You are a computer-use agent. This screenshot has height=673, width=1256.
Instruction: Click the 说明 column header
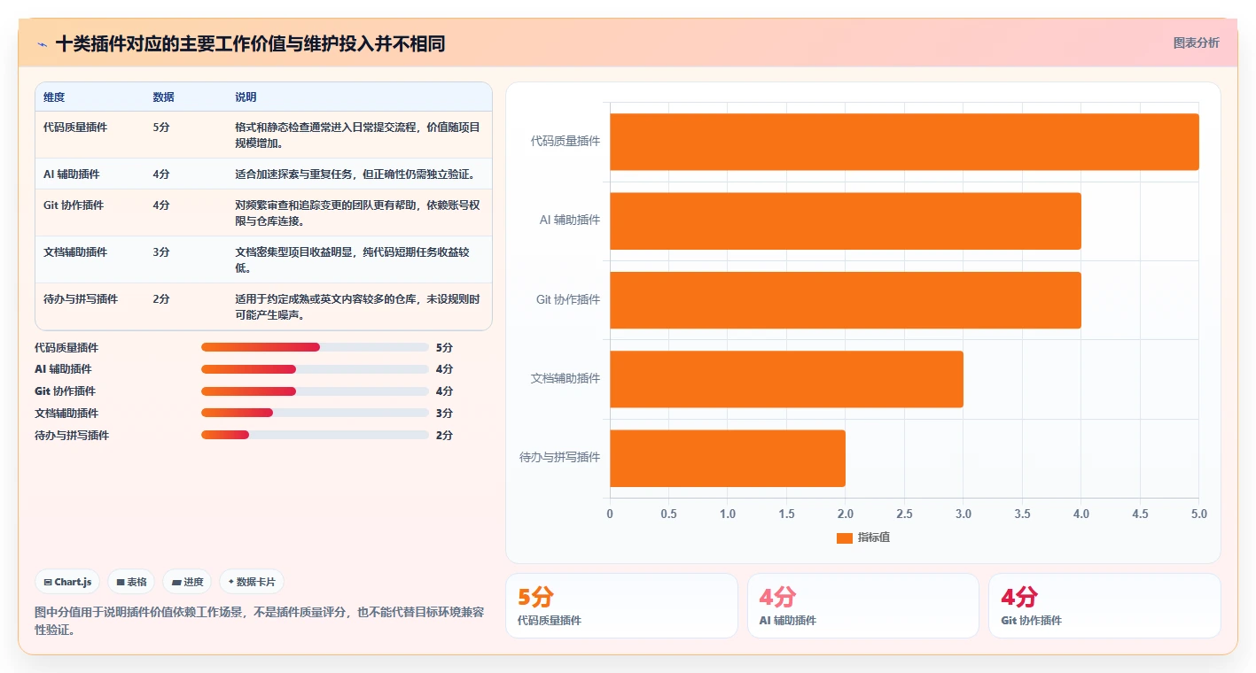pos(246,97)
